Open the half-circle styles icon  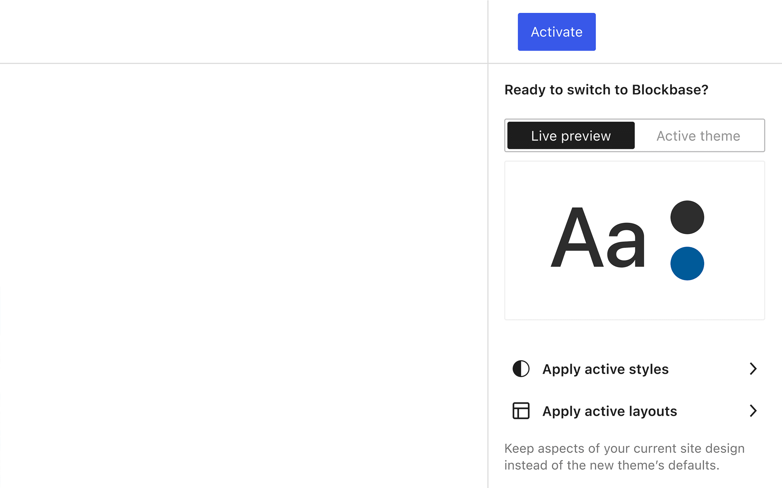521,369
